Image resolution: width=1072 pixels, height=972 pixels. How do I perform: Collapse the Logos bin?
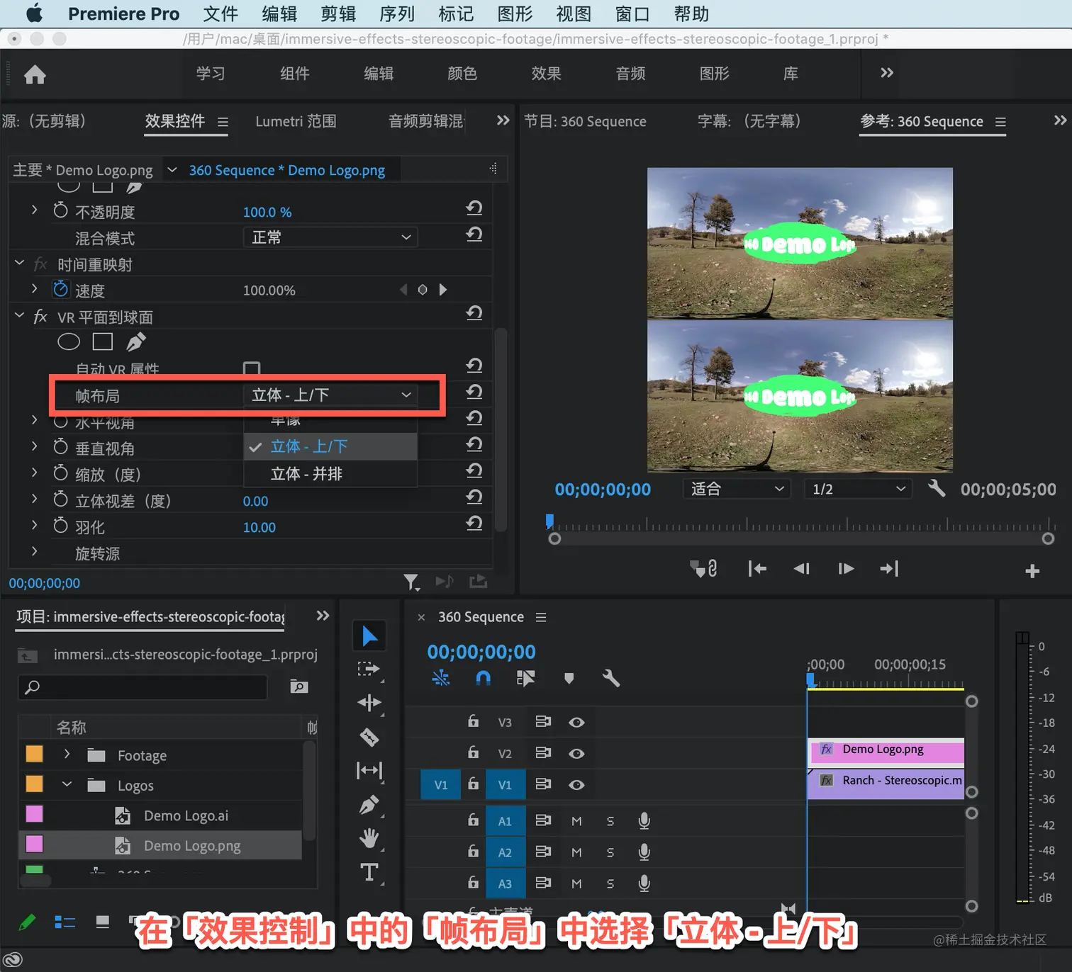(x=67, y=784)
